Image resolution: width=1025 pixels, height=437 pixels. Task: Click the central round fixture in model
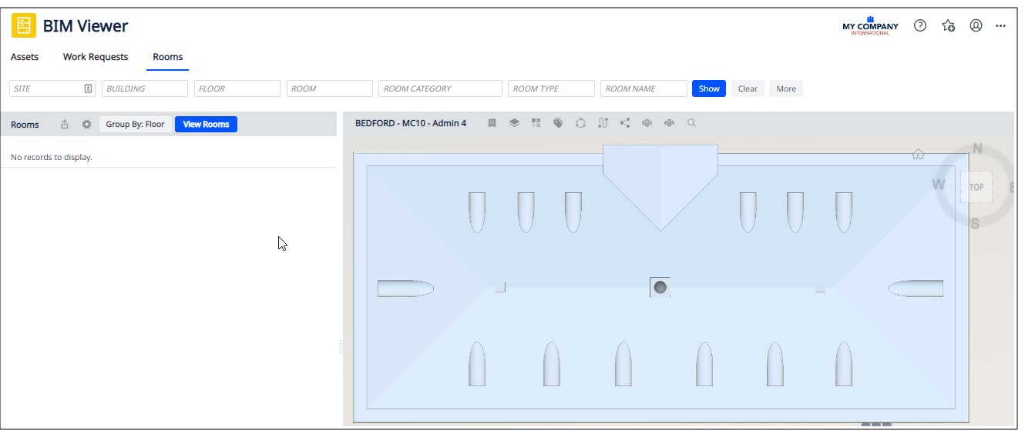660,287
